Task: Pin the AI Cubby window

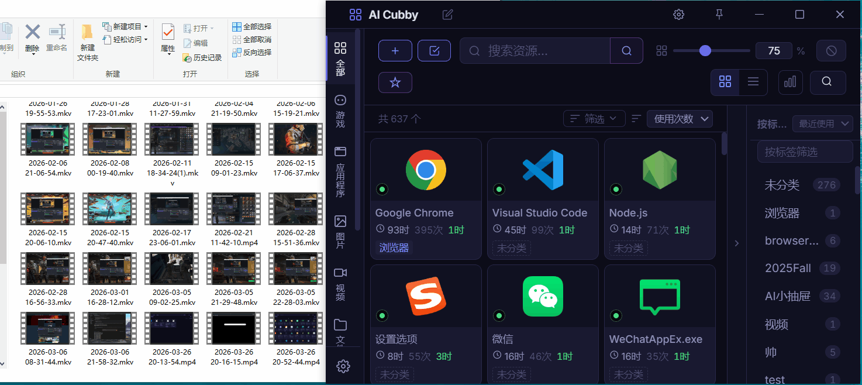Action: pos(720,15)
